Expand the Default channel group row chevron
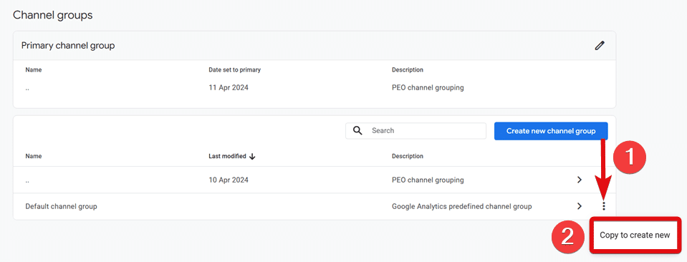Screen dimensions: 687x262 [580, 206]
